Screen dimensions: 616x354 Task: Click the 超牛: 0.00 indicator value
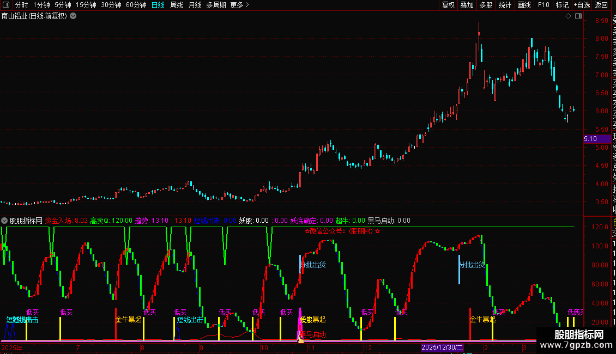pyautogui.click(x=351, y=221)
